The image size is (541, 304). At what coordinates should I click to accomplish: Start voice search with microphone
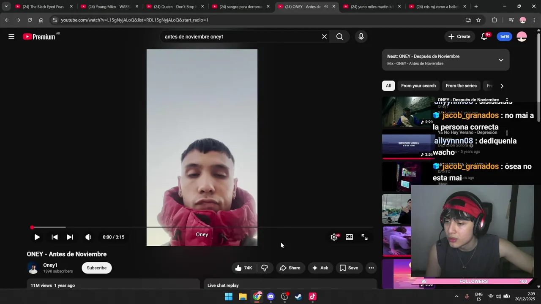[361, 37]
